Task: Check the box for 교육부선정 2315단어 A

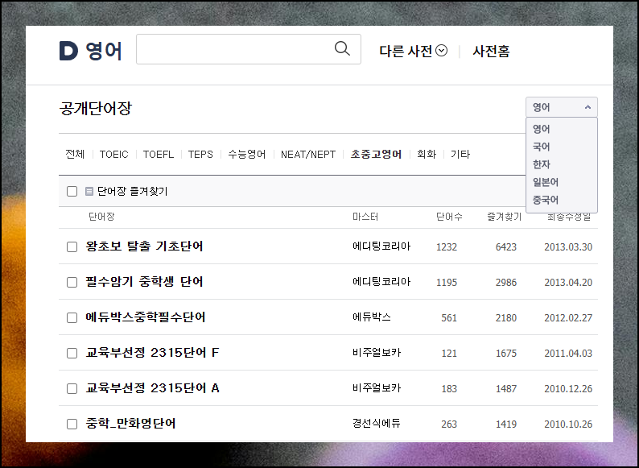Action: click(x=72, y=389)
